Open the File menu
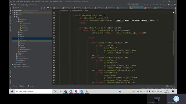 coord(14,2)
